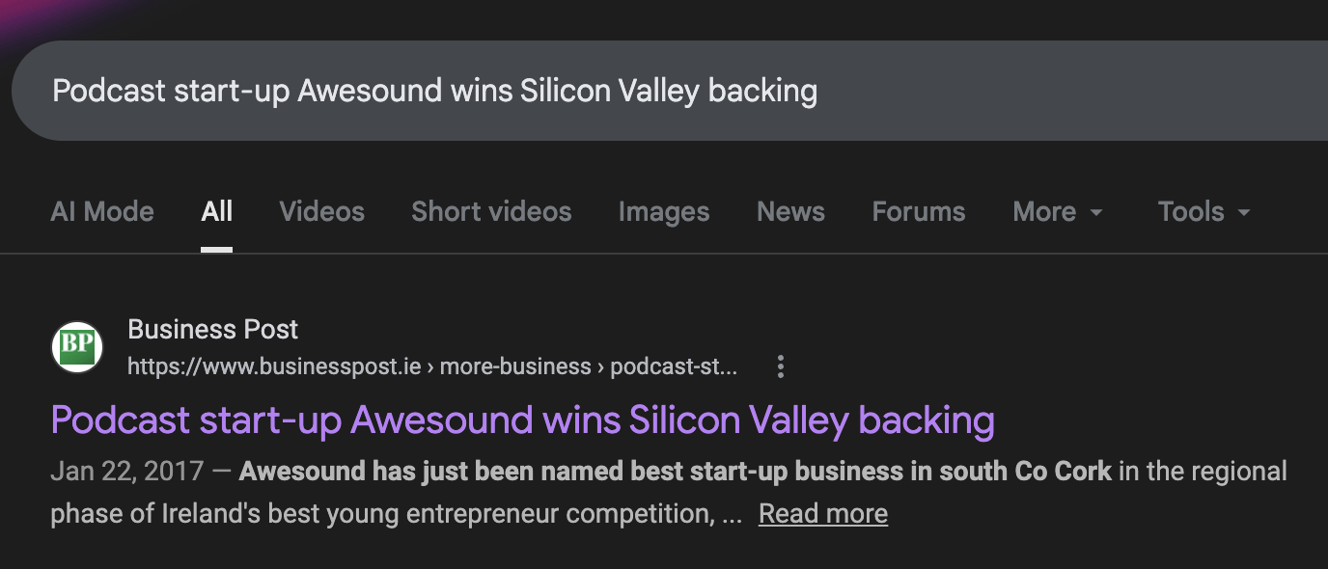Click the Read more link
Screen dimensions: 1328x569
point(823,513)
